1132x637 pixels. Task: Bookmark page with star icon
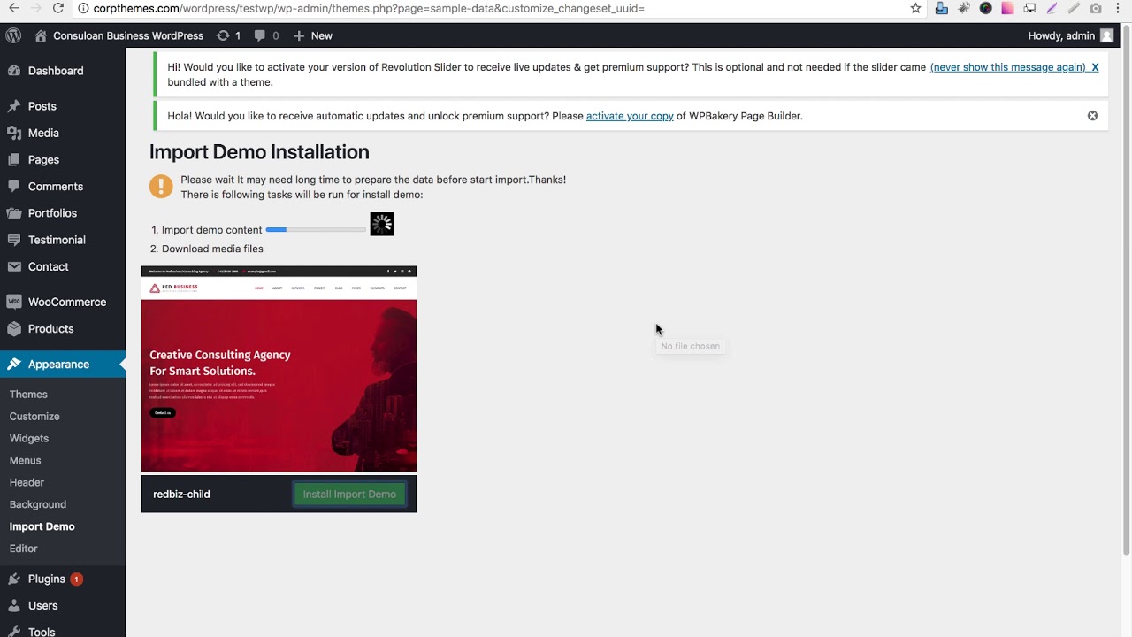915,8
